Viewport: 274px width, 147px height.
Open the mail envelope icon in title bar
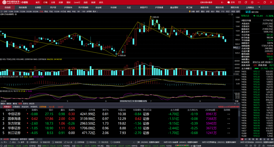pyautogui.click(x=240, y=2)
